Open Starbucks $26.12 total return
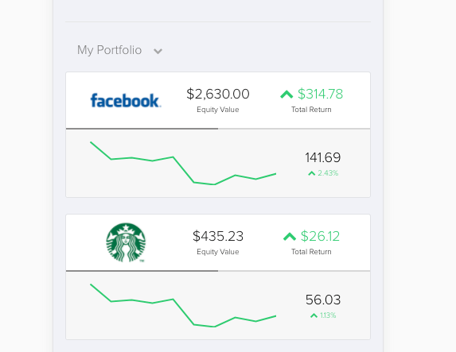Viewport: 456px width, 352px height. point(320,236)
